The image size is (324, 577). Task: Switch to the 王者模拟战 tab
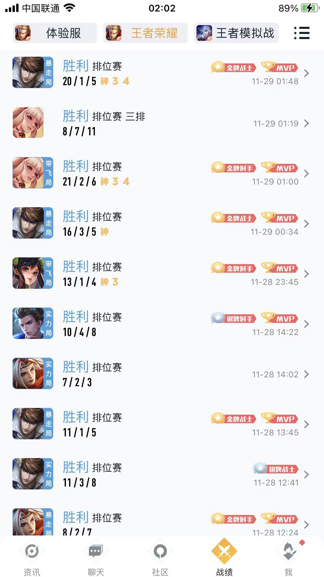(x=236, y=33)
